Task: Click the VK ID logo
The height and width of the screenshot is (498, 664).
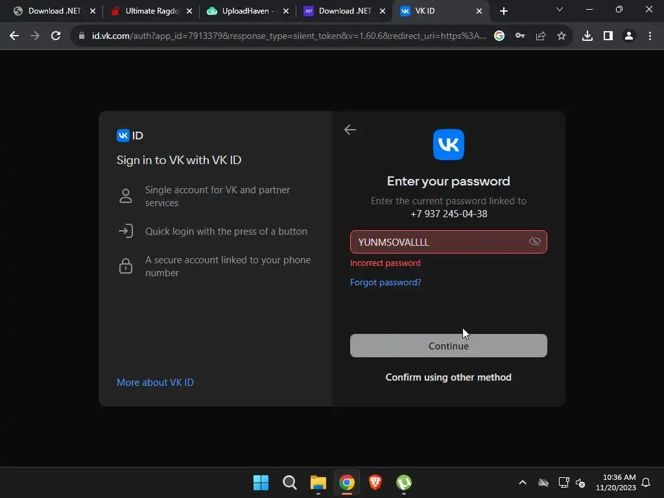Action: (x=130, y=136)
